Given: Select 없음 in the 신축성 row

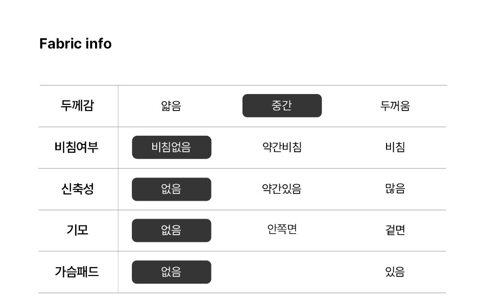Looking at the screenshot, I should tap(171, 189).
